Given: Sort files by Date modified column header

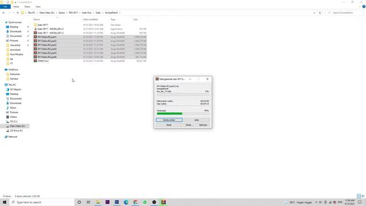Looking at the screenshot, I should (x=90, y=19).
